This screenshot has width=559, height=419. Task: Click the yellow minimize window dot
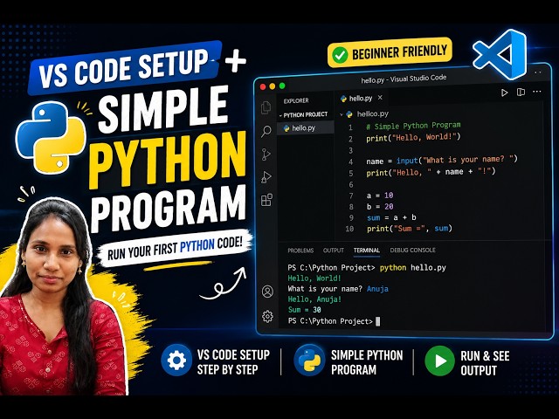(x=273, y=86)
